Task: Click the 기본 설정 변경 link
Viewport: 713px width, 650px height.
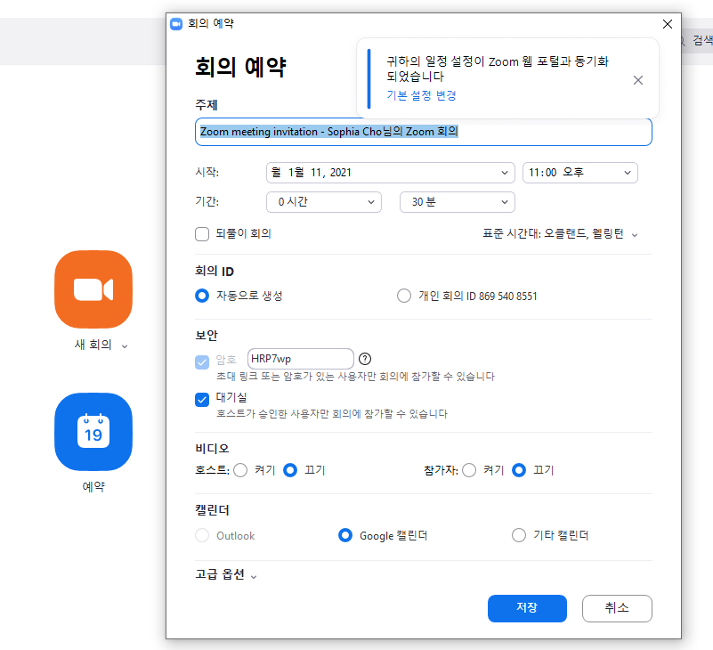Action: click(421, 95)
